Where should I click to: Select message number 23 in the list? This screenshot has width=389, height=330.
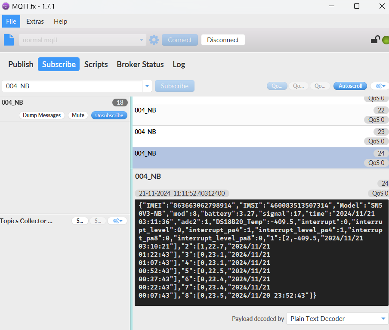click(260, 137)
